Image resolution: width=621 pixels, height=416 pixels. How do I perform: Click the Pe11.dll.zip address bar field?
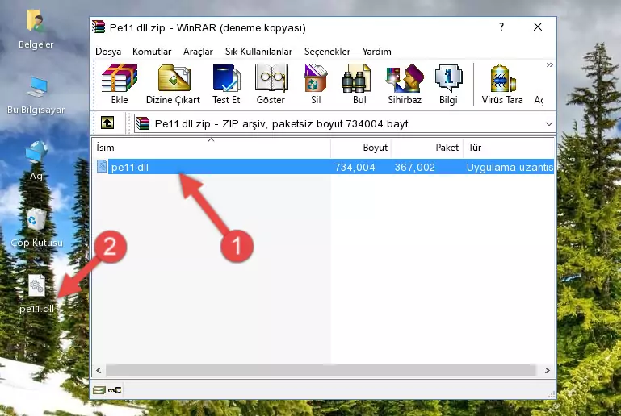(344, 124)
